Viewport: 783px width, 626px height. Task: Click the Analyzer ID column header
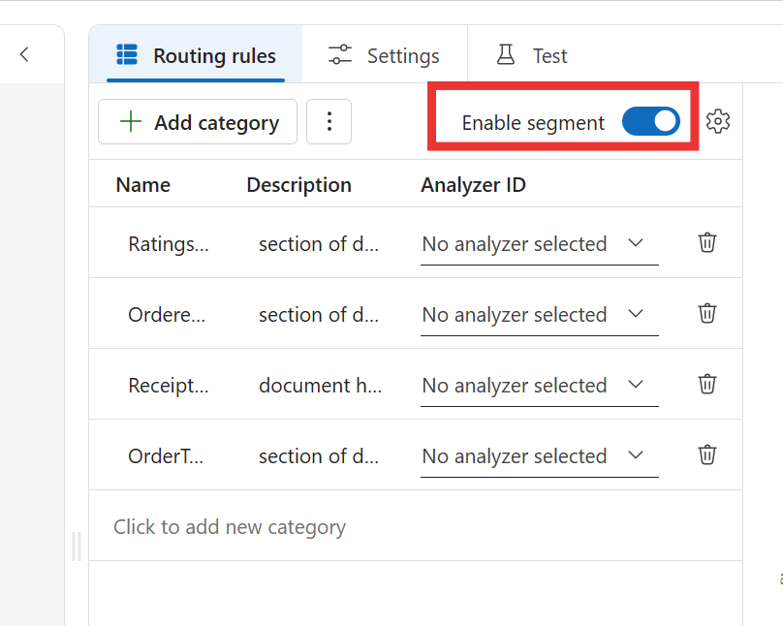[474, 185]
